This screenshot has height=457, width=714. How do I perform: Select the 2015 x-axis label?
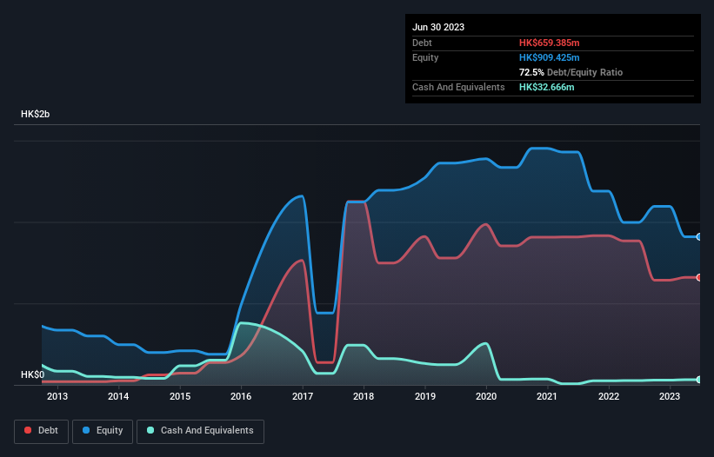180,396
